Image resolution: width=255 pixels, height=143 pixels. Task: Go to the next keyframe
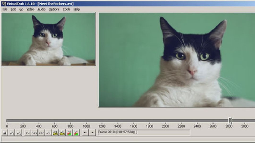pos(62,133)
